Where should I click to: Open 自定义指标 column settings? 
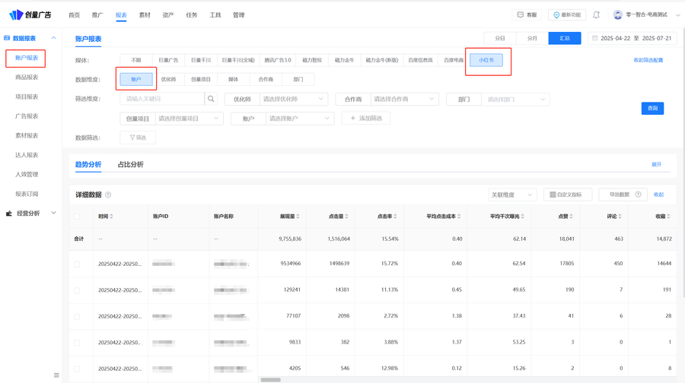[568, 195]
